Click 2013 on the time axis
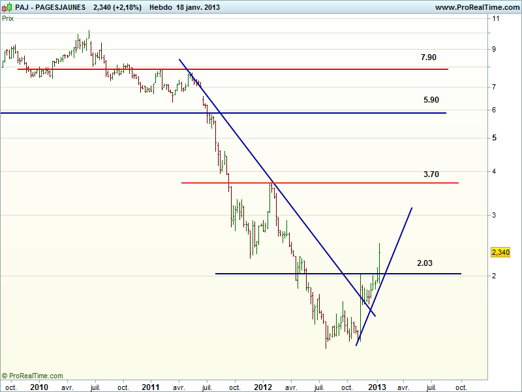The height and width of the screenshot is (392, 522). coord(377,387)
